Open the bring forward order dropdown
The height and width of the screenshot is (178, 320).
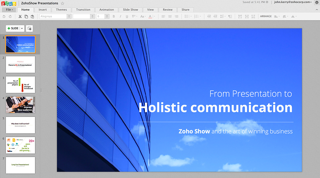point(285,17)
